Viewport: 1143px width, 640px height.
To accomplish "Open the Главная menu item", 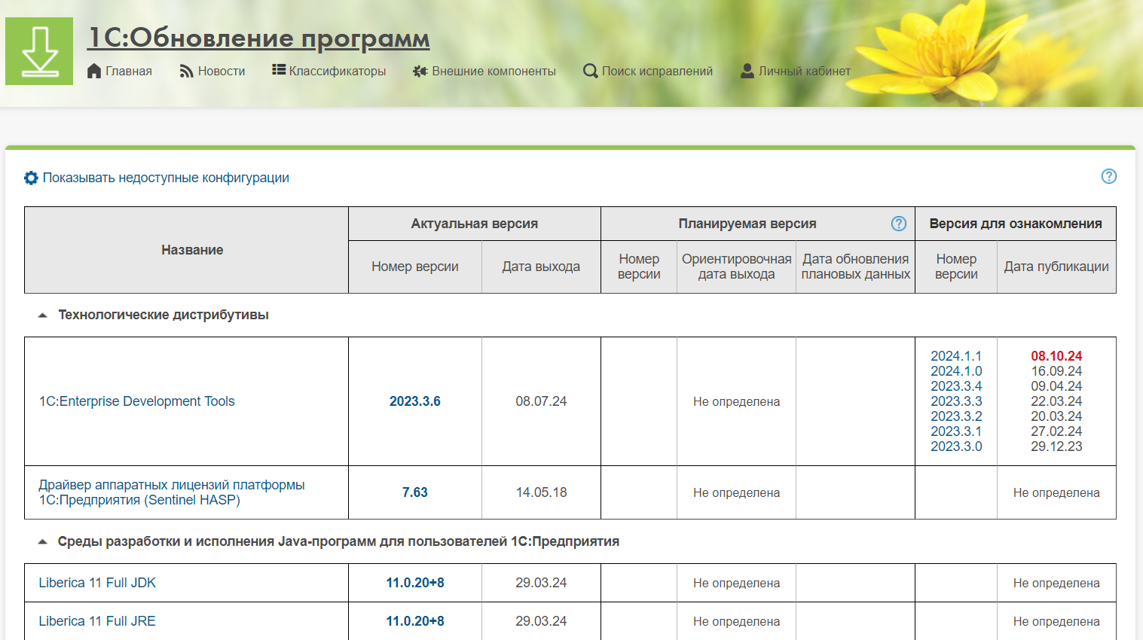I will [x=128, y=71].
